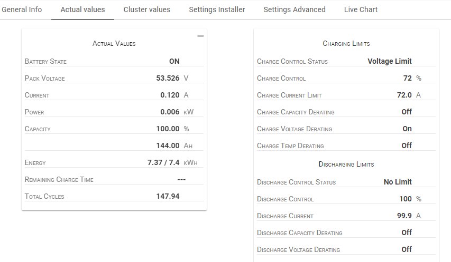Click the Discharge Current value 99.9
The image size is (451, 262).
point(404,216)
